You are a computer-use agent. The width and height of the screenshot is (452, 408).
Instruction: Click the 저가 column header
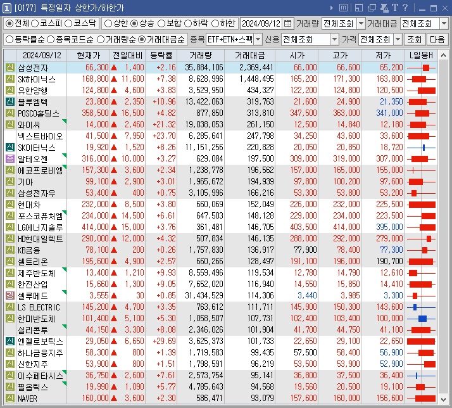pos(382,55)
